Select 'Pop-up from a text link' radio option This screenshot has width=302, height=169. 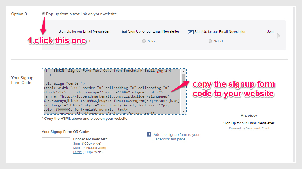43,14
